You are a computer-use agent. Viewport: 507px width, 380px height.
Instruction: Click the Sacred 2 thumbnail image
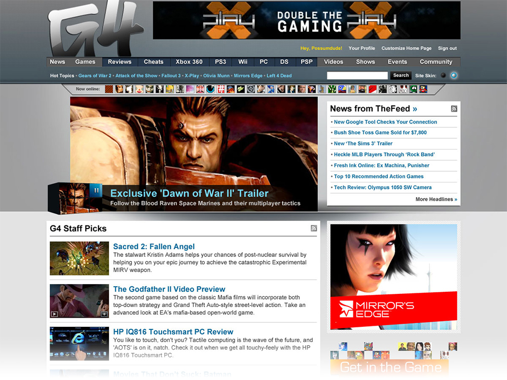(79, 258)
